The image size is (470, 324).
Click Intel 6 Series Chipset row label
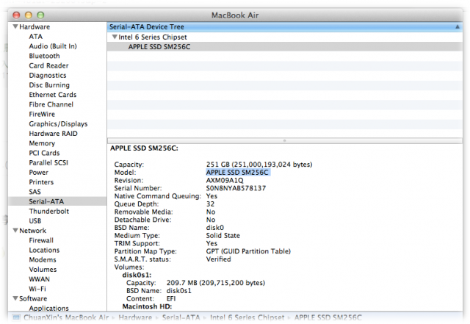tap(153, 37)
